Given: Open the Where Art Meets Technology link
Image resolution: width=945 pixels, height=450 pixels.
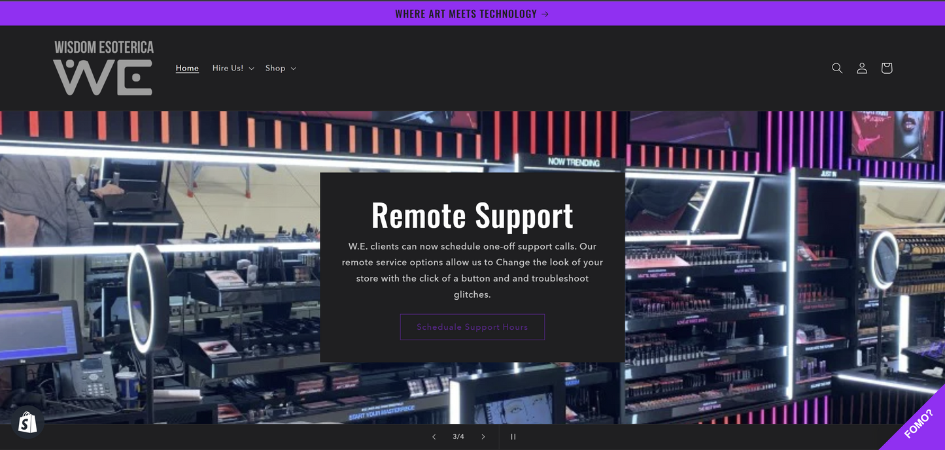Looking at the screenshot, I should [x=466, y=14].
